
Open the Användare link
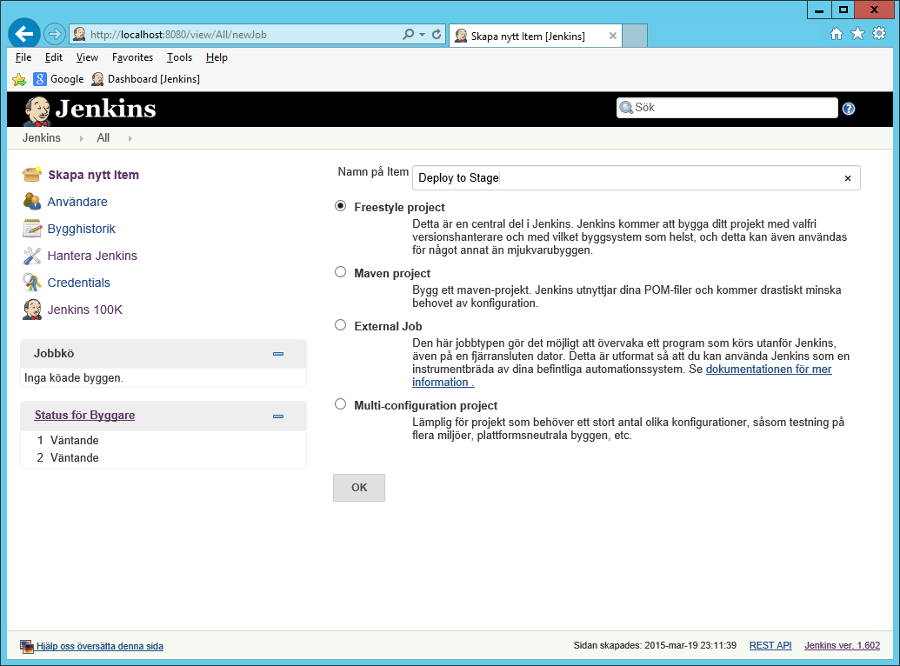tap(77, 202)
